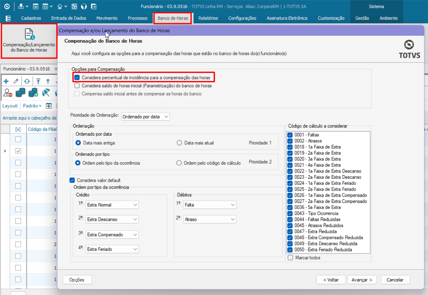This screenshot has width=428, height=295.
Task: Open the Layout Padrão dropdown
Action: [x=32, y=106]
